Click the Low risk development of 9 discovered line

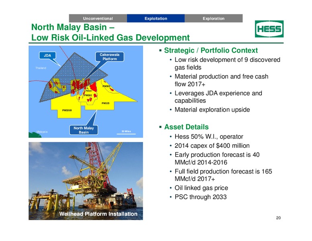tap(228, 60)
